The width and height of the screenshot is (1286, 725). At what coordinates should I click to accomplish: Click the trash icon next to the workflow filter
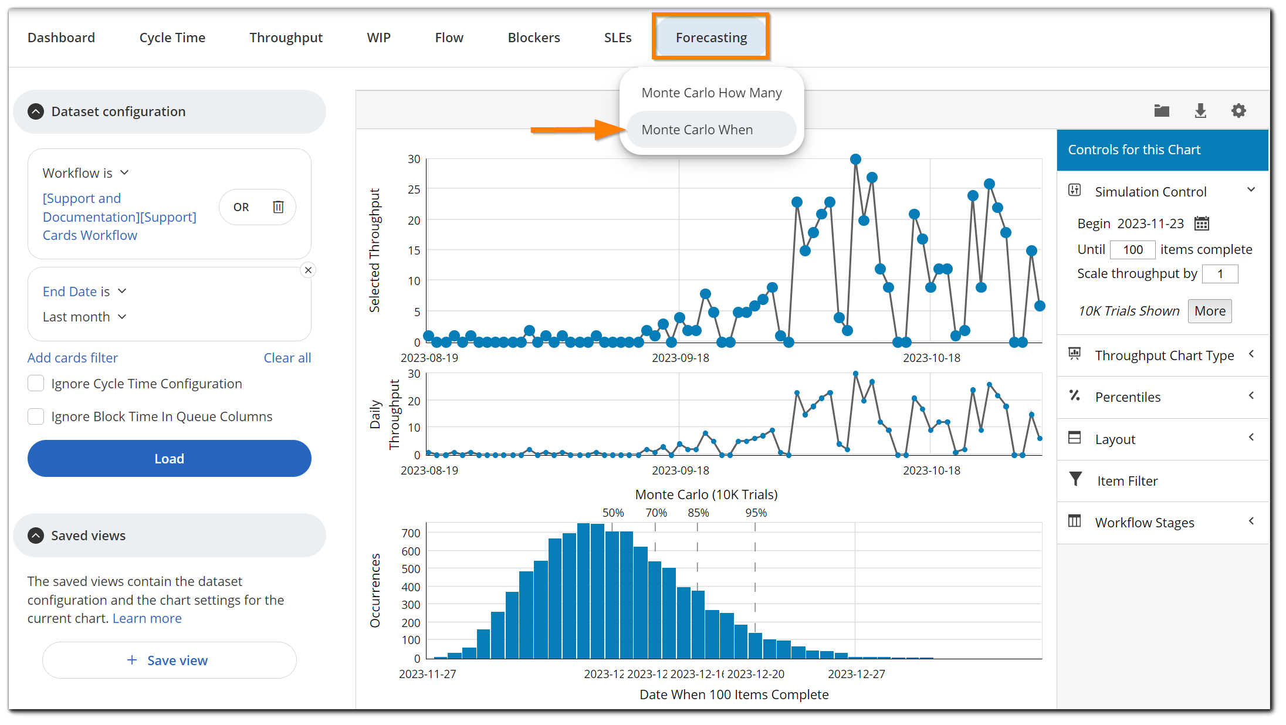tap(278, 206)
